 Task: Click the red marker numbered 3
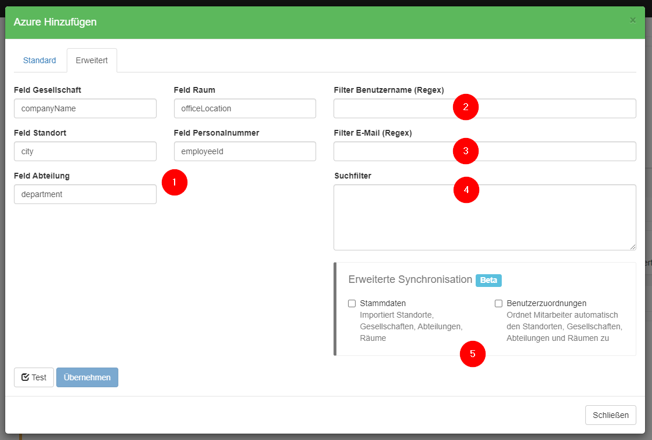466,151
